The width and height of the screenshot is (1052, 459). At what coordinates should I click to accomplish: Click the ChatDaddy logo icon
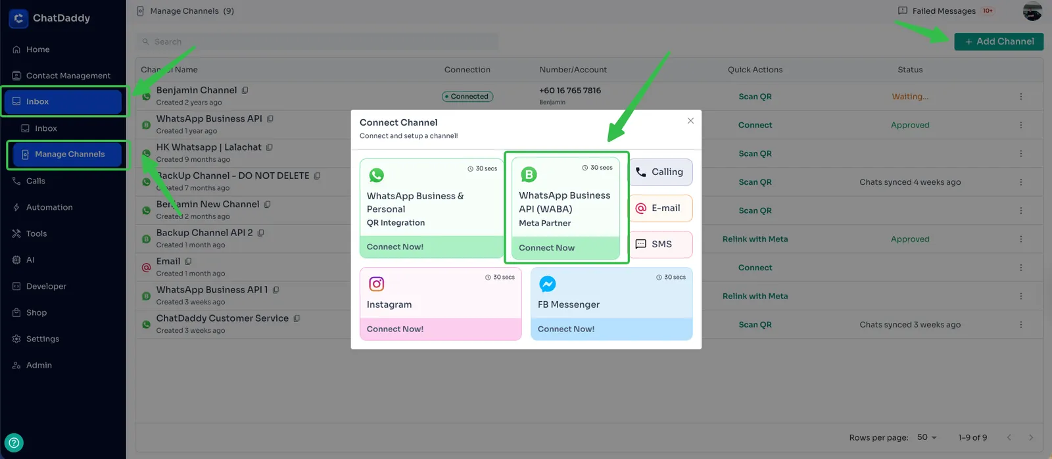tap(18, 18)
